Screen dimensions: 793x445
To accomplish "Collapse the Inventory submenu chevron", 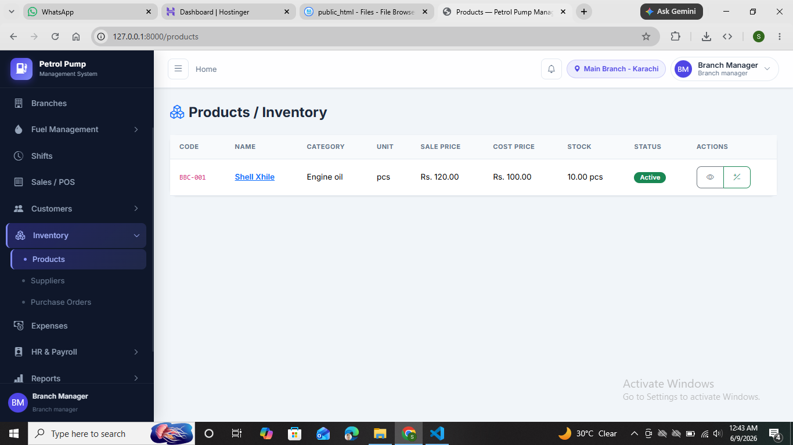I will tap(137, 235).
